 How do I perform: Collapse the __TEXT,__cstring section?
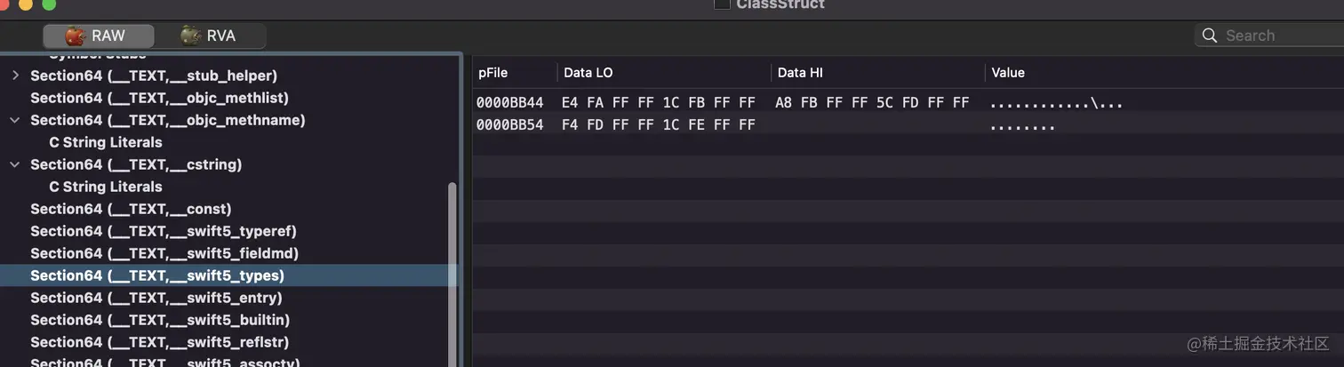15,164
